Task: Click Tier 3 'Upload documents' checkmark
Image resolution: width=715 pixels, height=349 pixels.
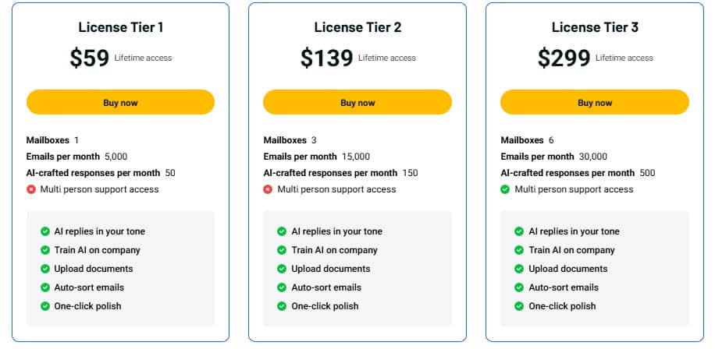Action: coord(519,269)
